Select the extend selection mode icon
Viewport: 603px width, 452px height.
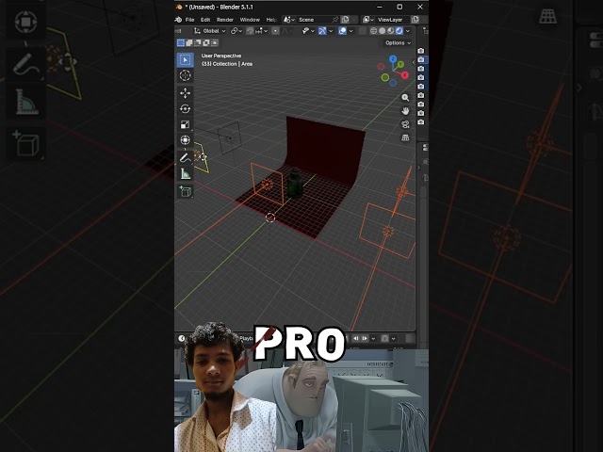(189, 42)
